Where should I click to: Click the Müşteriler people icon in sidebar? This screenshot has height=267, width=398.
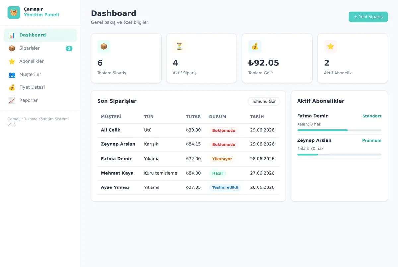pyautogui.click(x=12, y=74)
